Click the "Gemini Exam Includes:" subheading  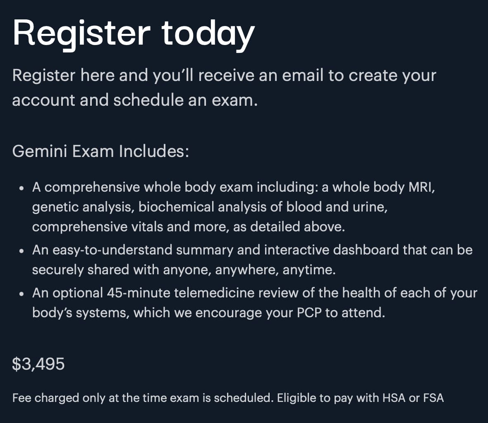[x=100, y=152]
